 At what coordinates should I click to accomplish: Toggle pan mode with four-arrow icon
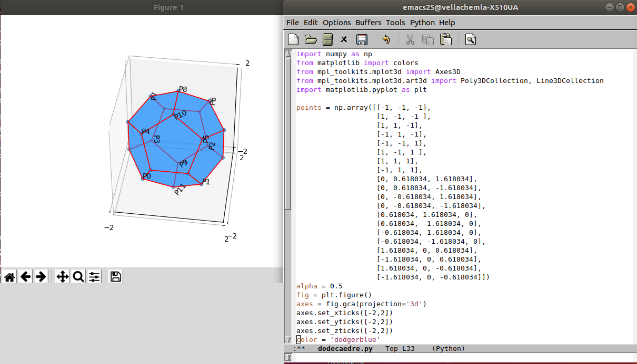(63, 276)
